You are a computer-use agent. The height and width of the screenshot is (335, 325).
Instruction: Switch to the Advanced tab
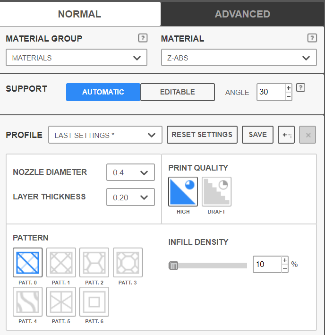pyautogui.click(x=242, y=14)
